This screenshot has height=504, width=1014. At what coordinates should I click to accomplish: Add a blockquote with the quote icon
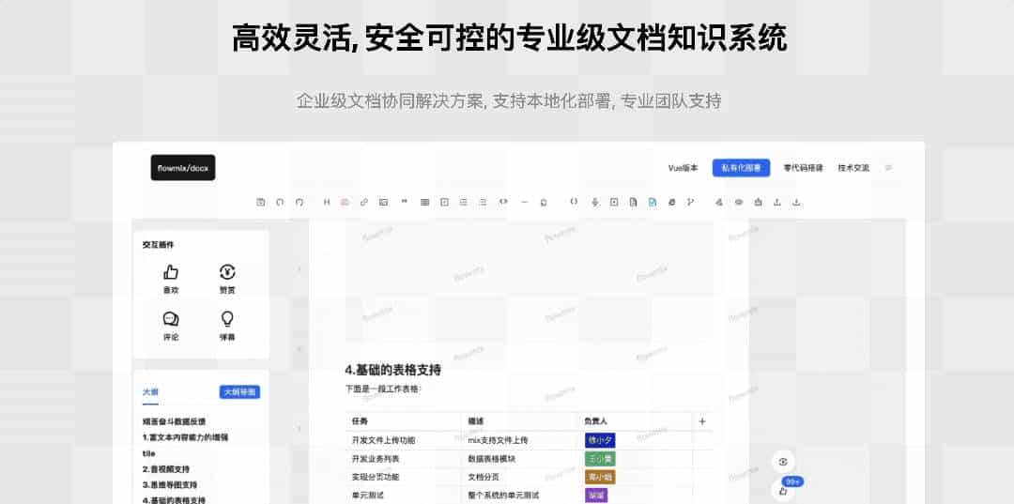point(405,202)
